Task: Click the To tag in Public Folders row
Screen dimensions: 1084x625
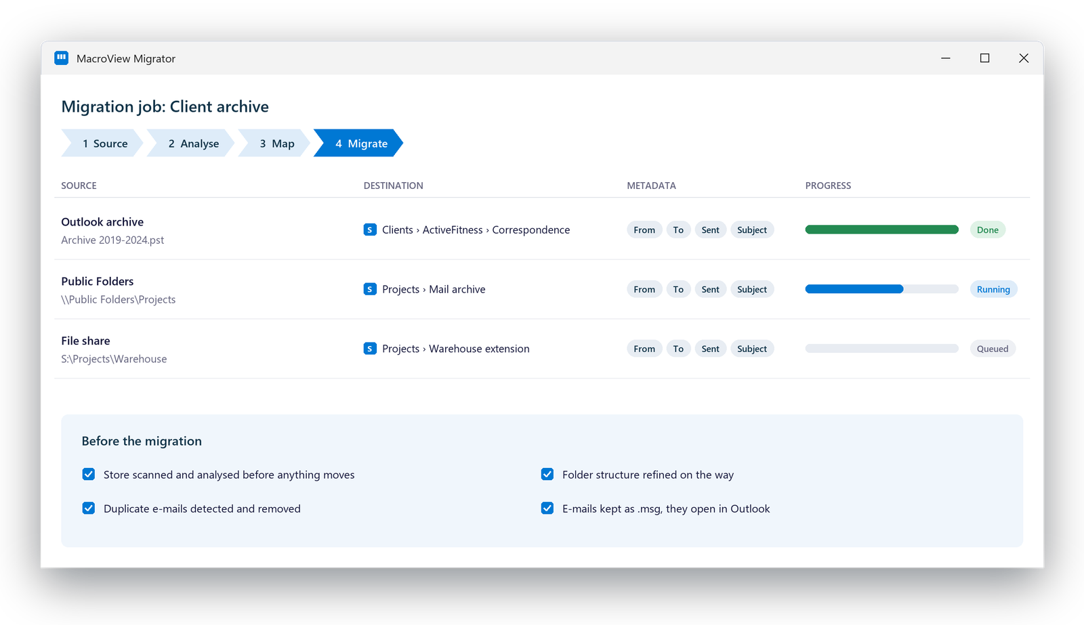Action: tap(678, 289)
